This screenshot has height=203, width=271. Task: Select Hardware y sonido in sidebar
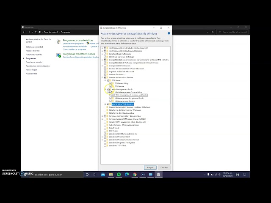pos(34,55)
